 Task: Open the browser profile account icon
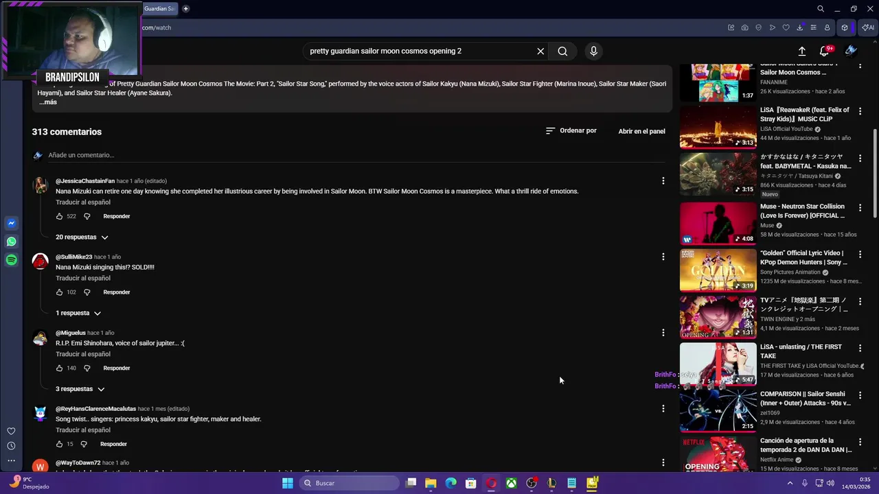tap(827, 27)
